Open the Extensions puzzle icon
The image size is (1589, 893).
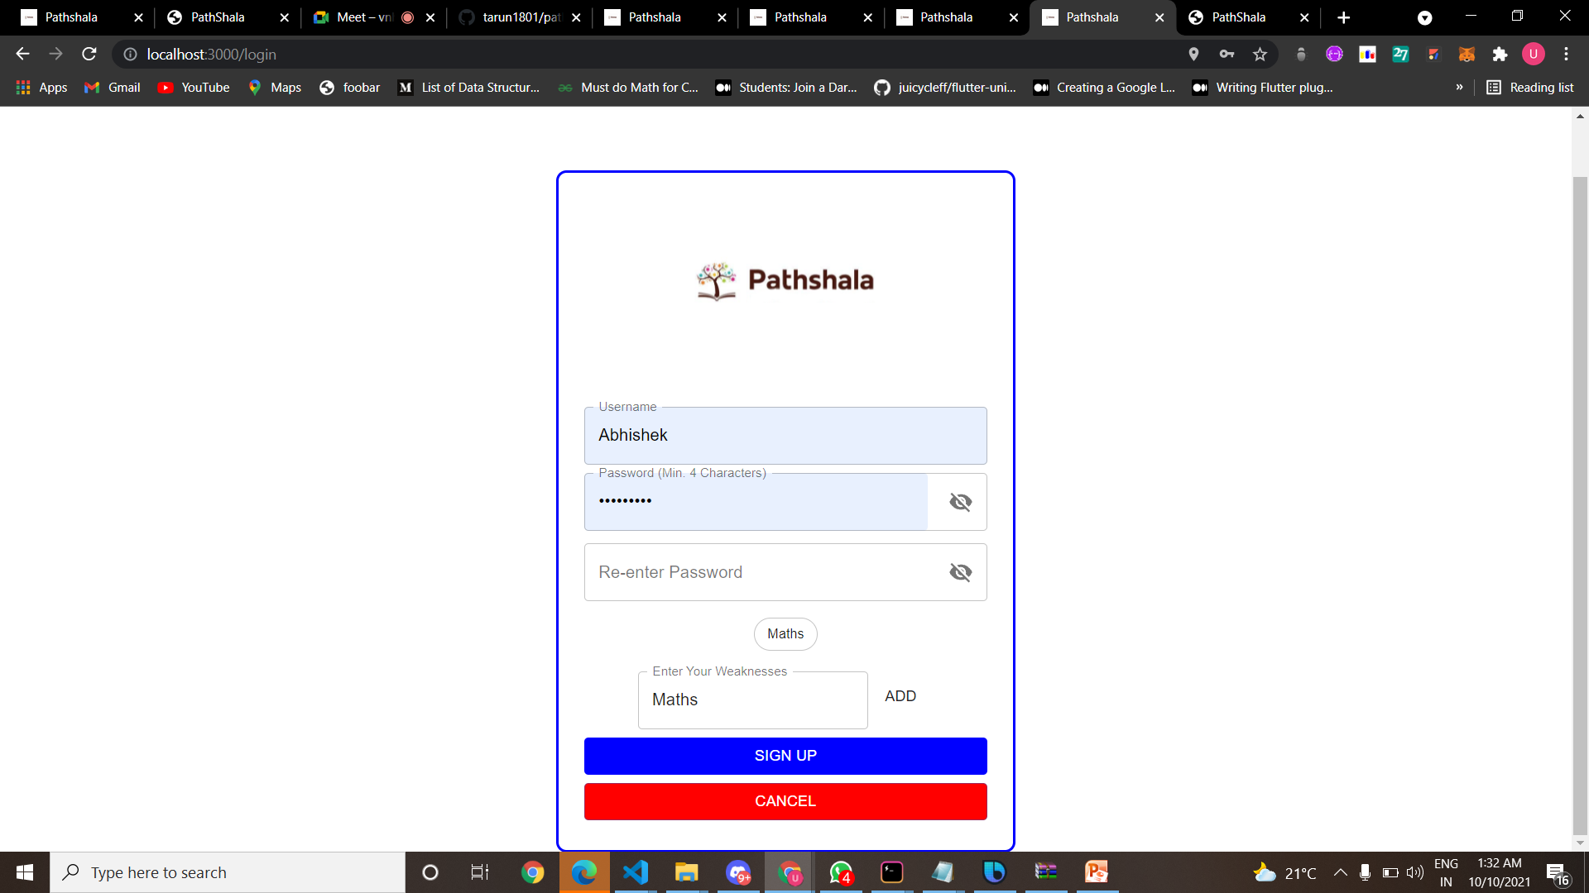tap(1500, 54)
